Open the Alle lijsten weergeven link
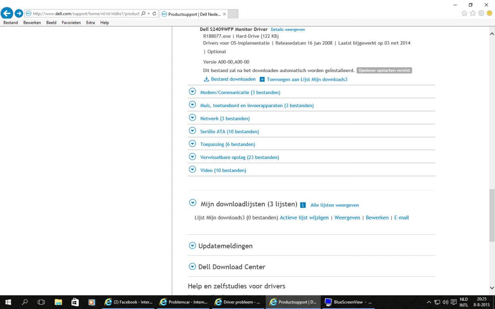Screen dimensions: 495x309 [x=335, y=205]
